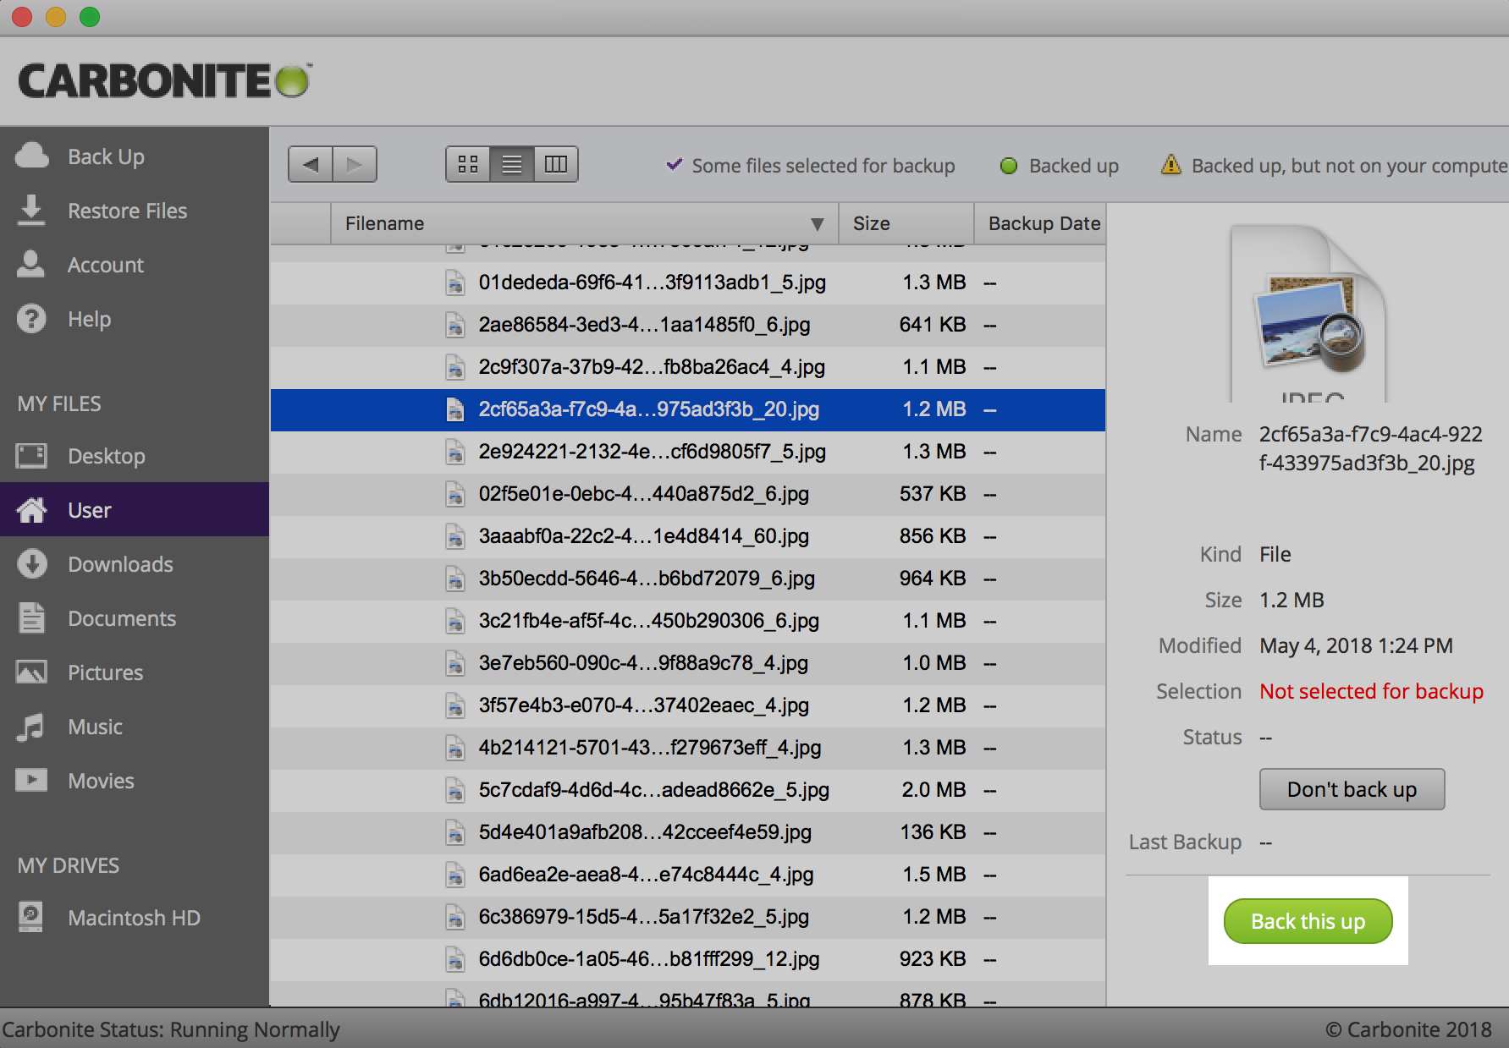Viewport: 1509px width, 1048px height.
Task: Open the Music folder
Action: click(x=95, y=727)
